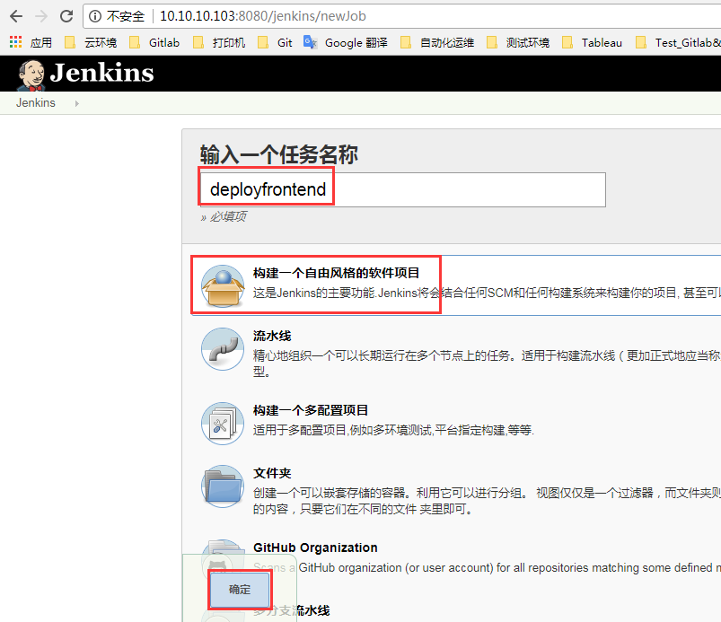The image size is (721, 622).
Task: Choose the 多分支流水线 item title
Action: (292, 611)
